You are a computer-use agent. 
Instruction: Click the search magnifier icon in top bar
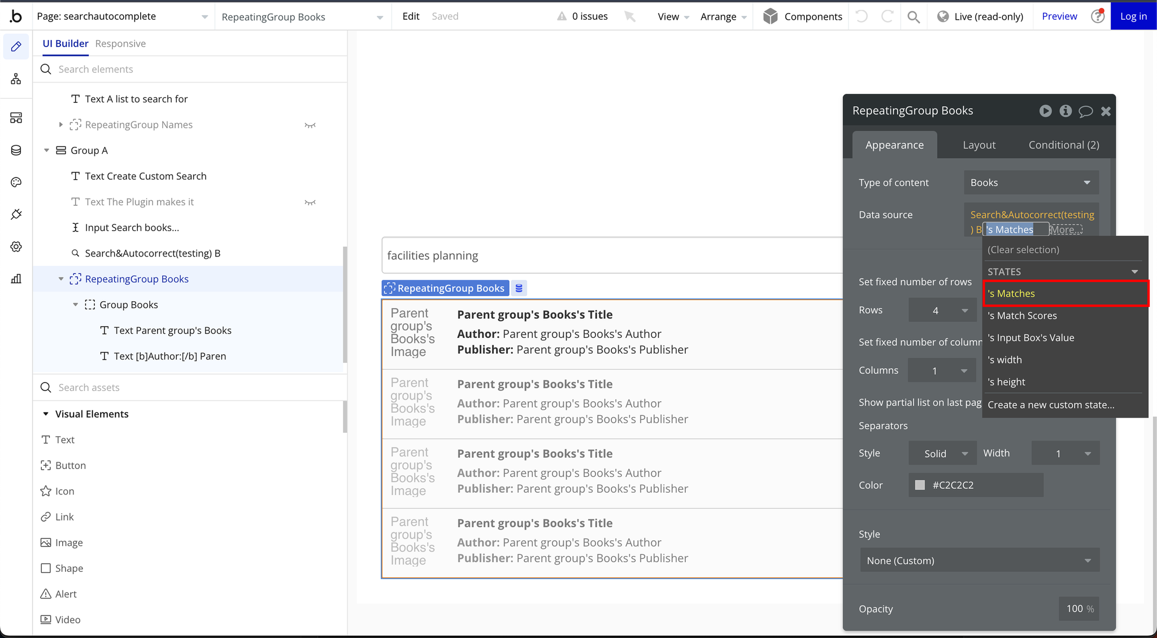click(x=913, y=16)
